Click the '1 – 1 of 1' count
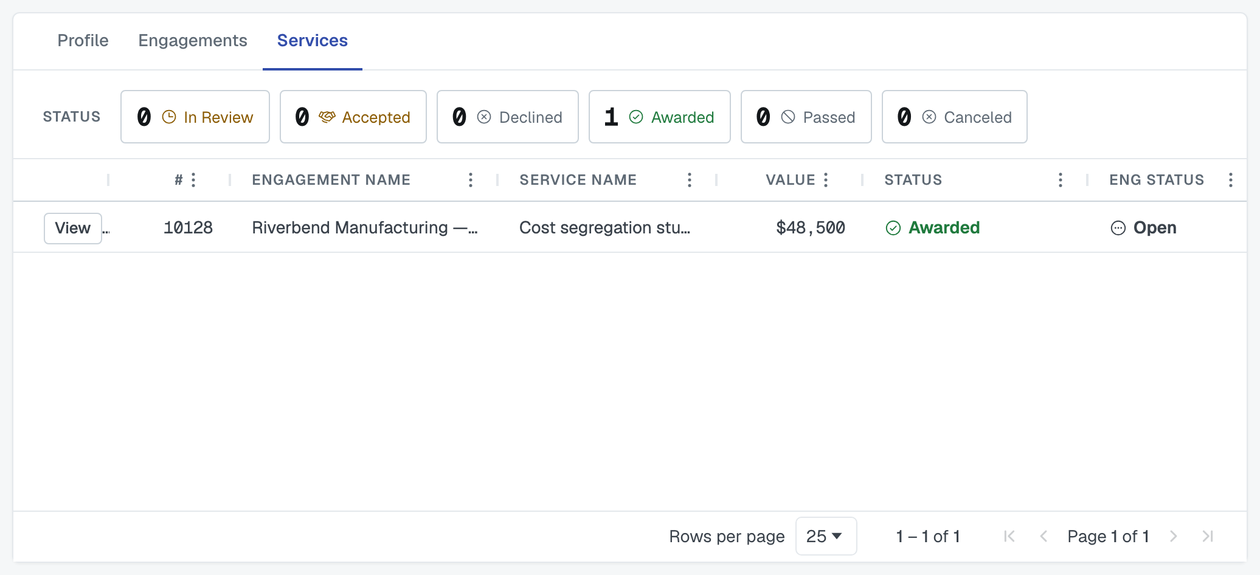1260x575 pixels. click(928, 536)
